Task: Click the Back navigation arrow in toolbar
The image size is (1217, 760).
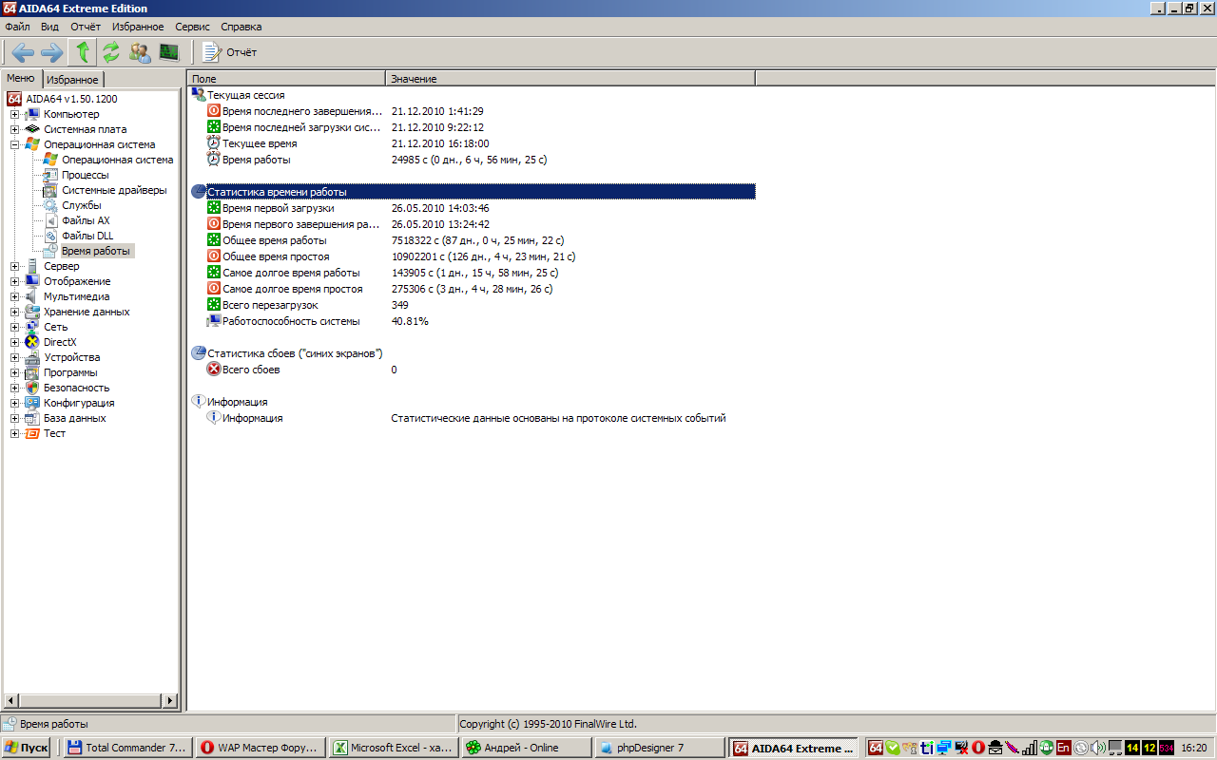Action: click(x=23, y=52)
